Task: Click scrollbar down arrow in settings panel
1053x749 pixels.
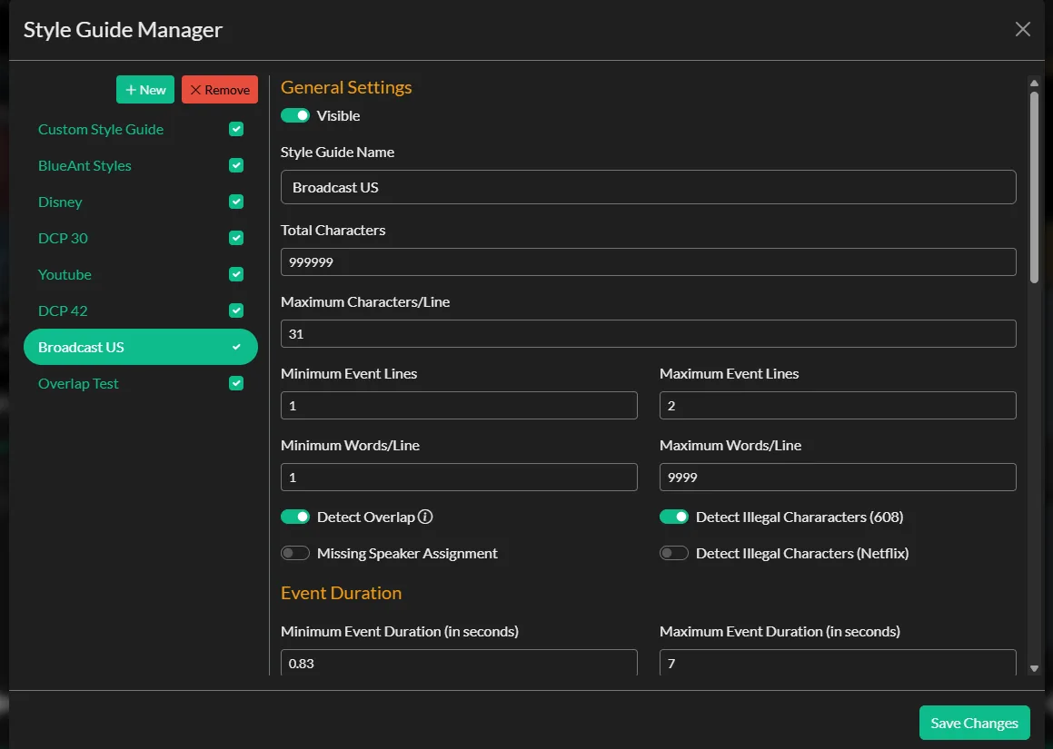Action: 1034,668
